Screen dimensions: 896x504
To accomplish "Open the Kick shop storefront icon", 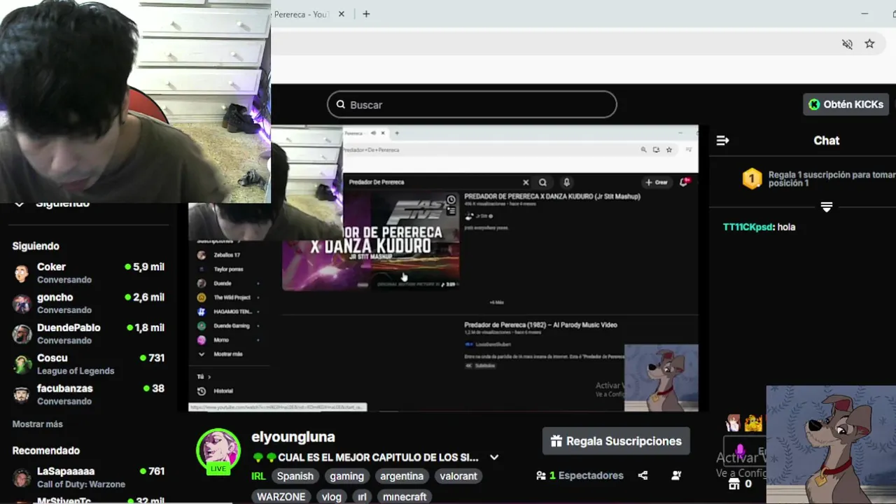I will [x=734, y=484].
